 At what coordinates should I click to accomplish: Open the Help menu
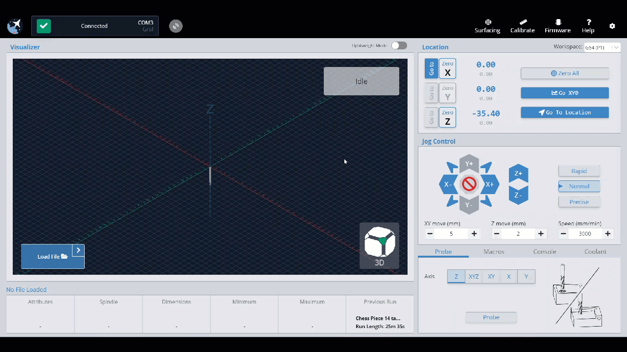tap(588, 26)
